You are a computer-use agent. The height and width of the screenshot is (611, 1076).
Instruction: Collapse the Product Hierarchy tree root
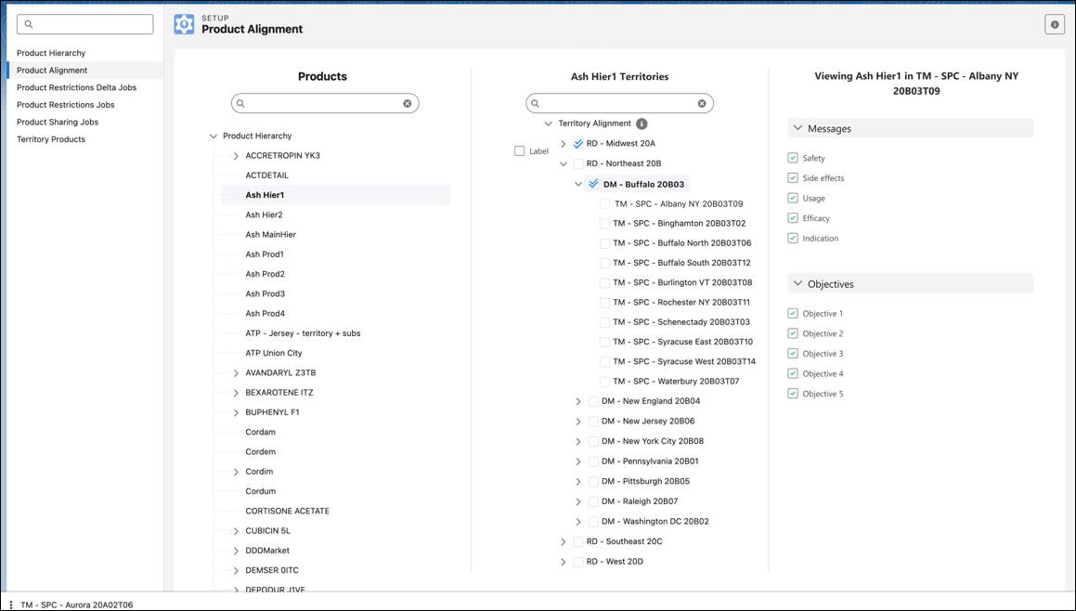coord(214,136)
